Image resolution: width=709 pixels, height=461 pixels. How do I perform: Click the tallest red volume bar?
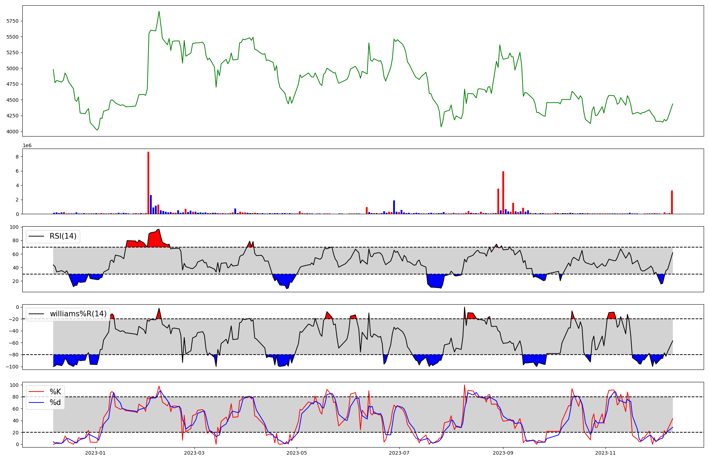coord(148,183)
